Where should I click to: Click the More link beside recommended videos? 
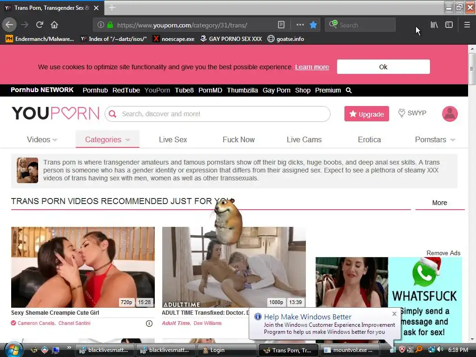(x=440, y=203)
